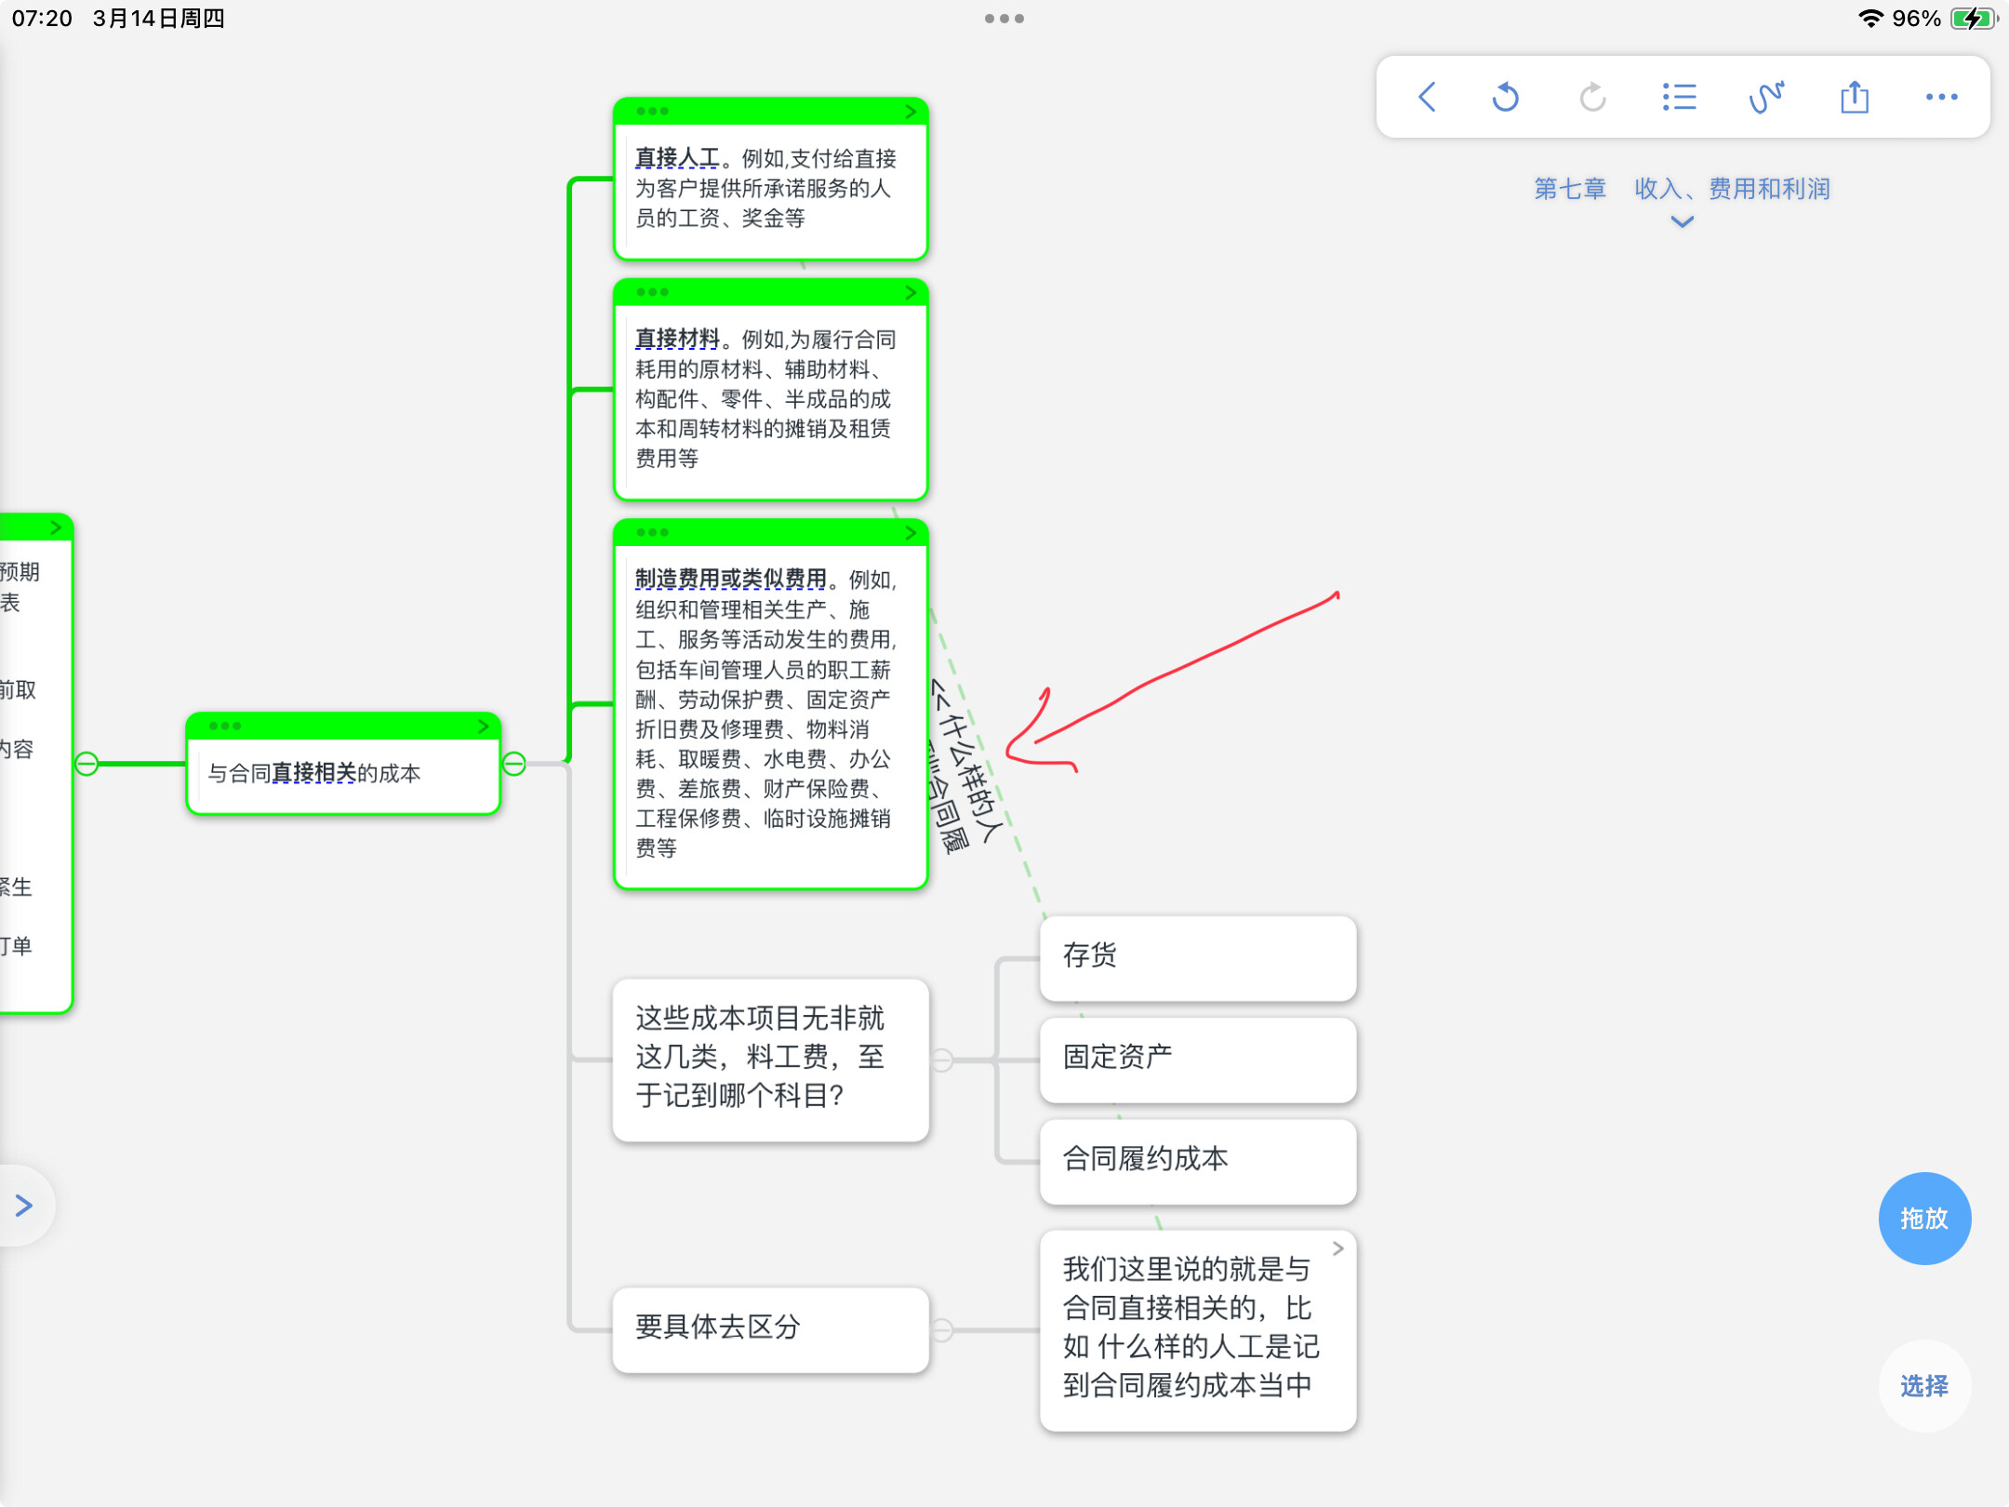Image resolution: width=2009 pixels, height=1507 pixels.
Task: Select the 合同履约成本 node
Action: coord(1198,1159)
